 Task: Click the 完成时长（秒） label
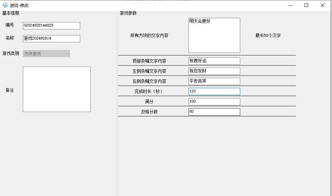(x=149, y=91)
